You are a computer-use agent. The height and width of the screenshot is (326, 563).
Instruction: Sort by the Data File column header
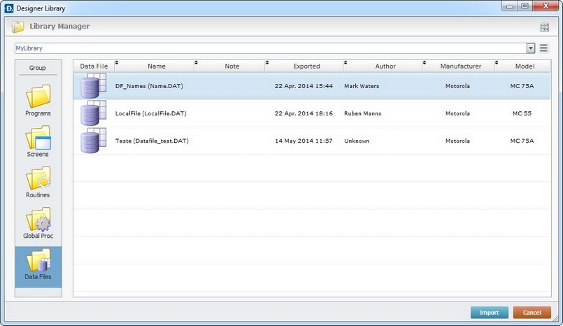[94, 66]
